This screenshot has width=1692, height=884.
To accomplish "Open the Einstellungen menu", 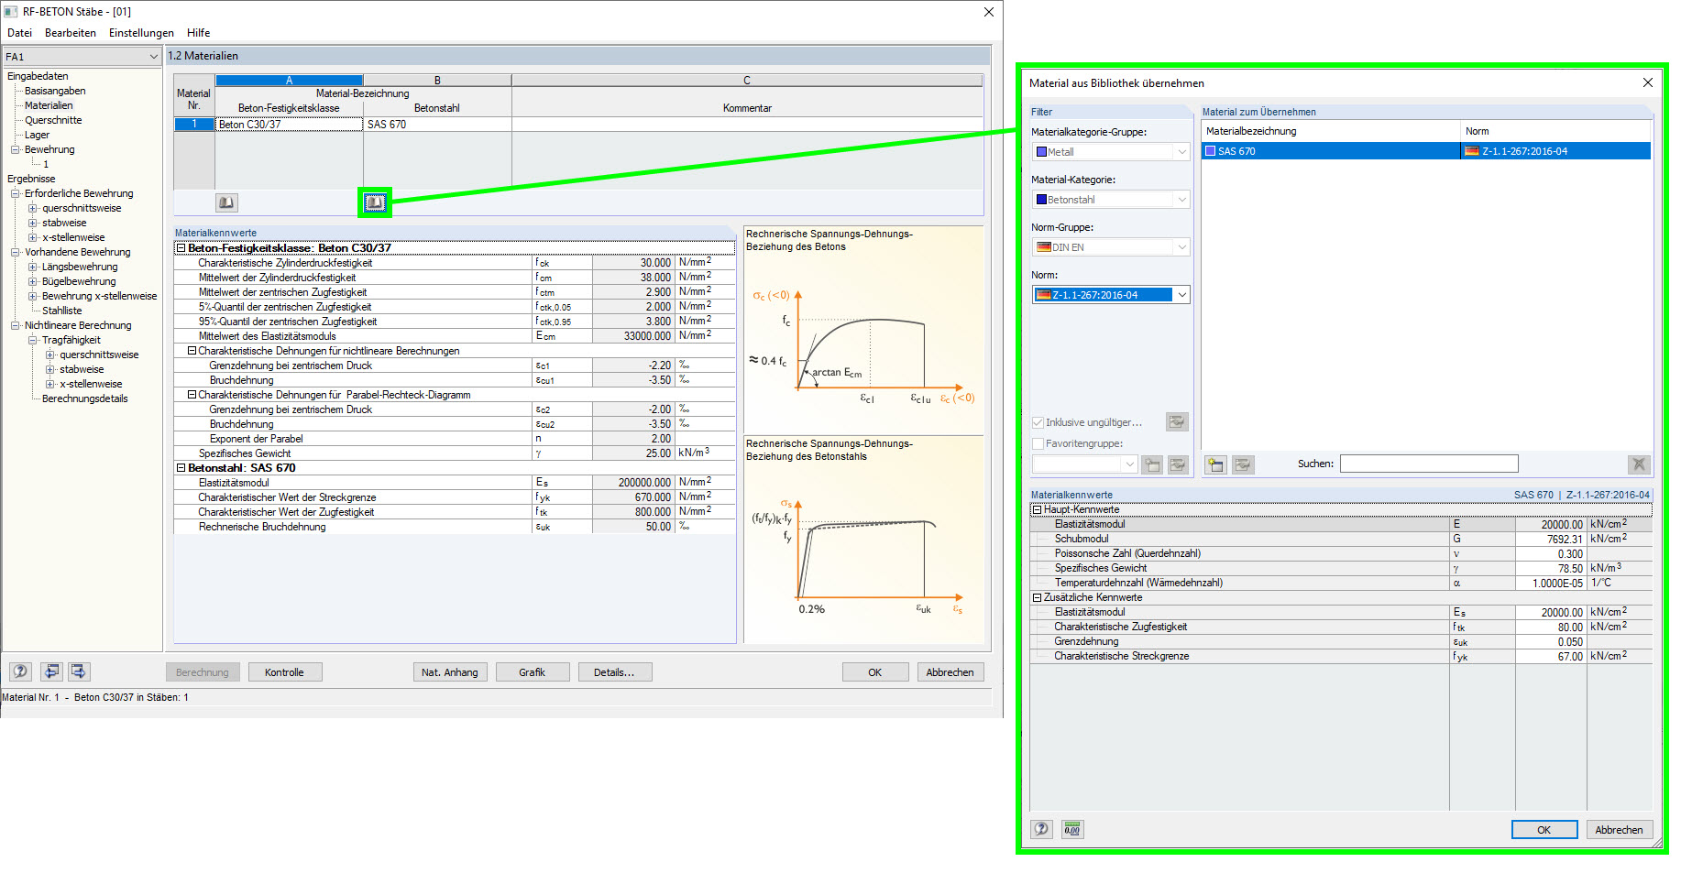I will [141, 33].
